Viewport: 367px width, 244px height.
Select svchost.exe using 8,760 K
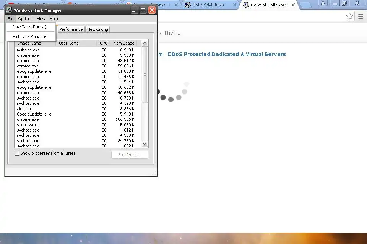[78, 98]
